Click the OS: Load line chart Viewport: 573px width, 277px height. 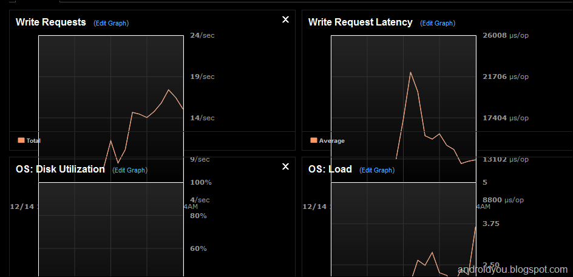pyautogui.click(x=404, y=230)
